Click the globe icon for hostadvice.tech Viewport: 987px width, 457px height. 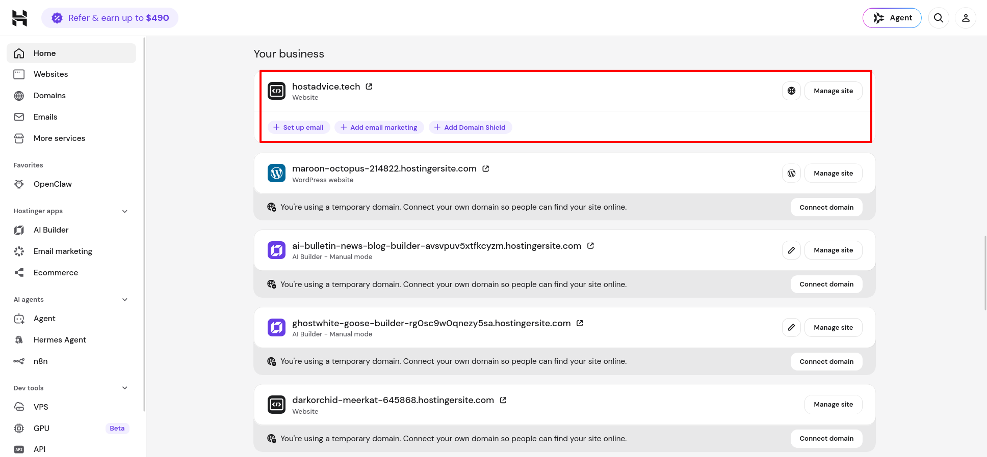[x=791, y=91]
